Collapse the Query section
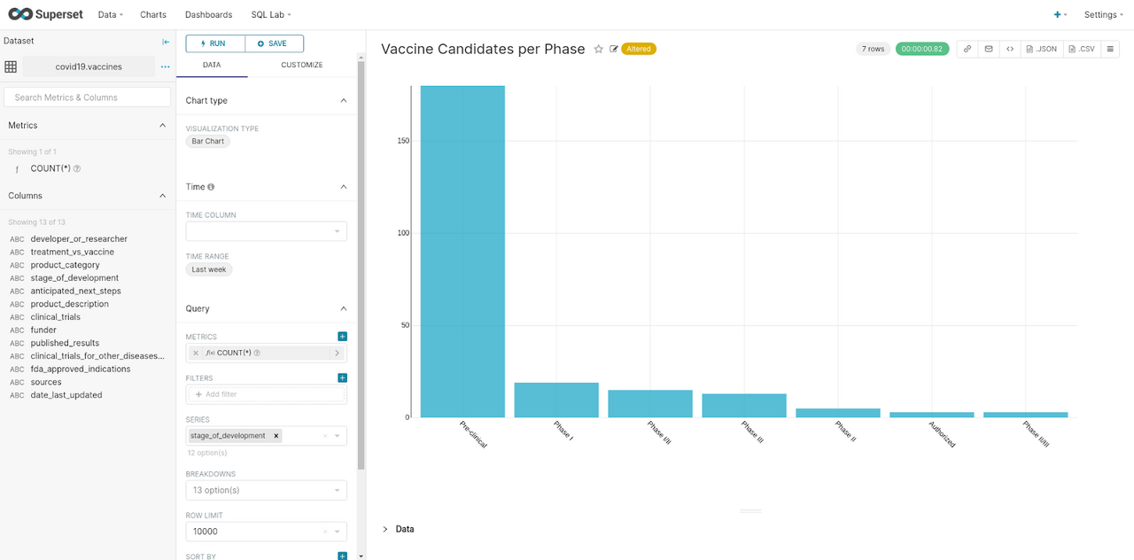 [x=343, y=307]
